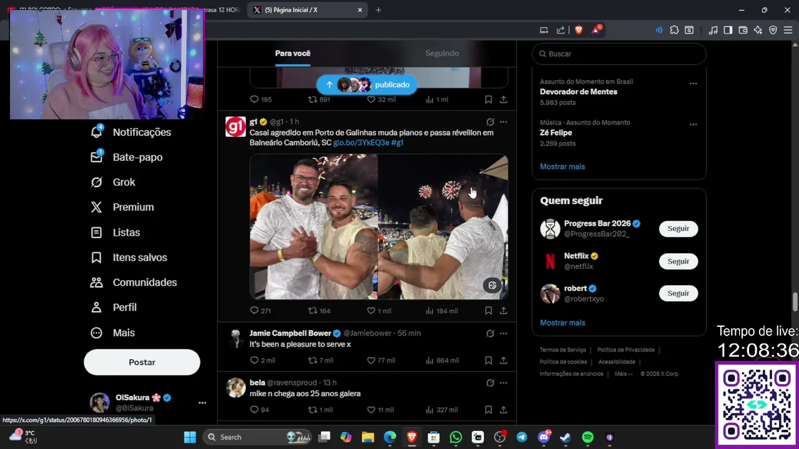799x449 pixels.
Task: Expand the Mais sidebar menu
Action: pos(112,332)
